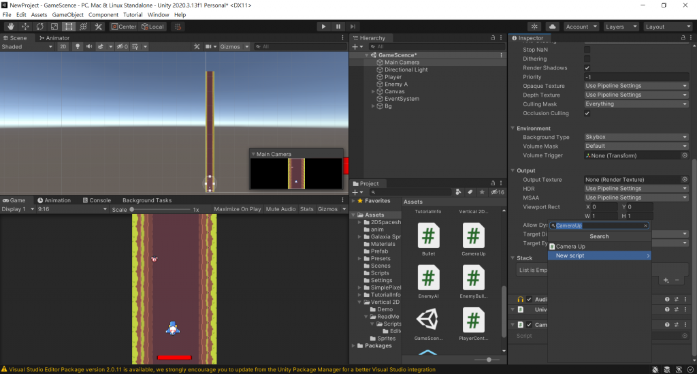Open the CameraUp script asset thumbnail
Viewport: 697px width, 374px height.
[x=473, y=236]
